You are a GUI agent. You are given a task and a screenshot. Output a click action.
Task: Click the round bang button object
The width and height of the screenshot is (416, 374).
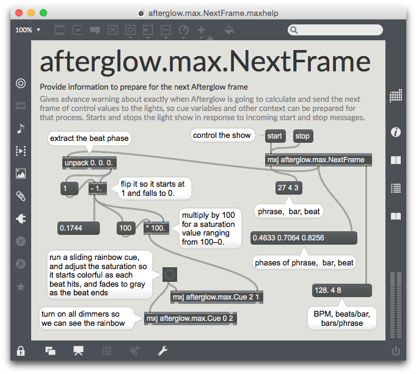(170, 275)
